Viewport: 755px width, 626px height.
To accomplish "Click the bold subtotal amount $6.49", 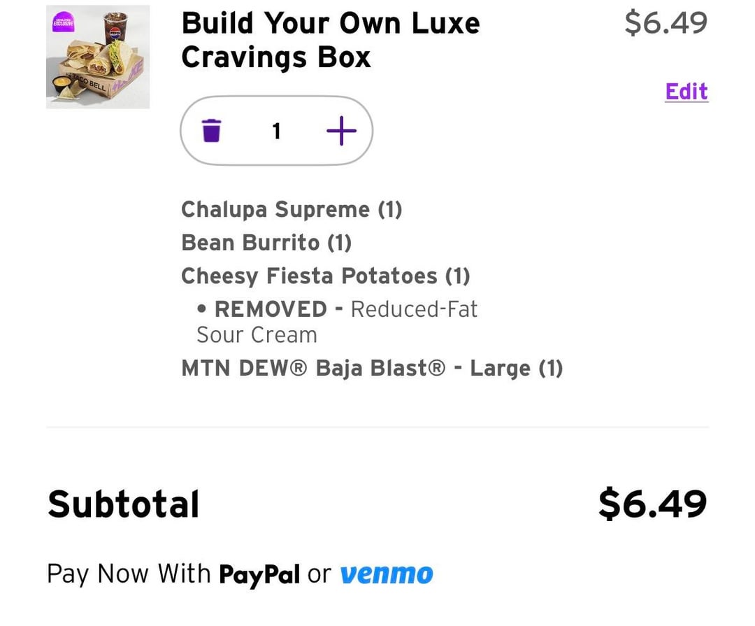I will click(x=652, y=504).
